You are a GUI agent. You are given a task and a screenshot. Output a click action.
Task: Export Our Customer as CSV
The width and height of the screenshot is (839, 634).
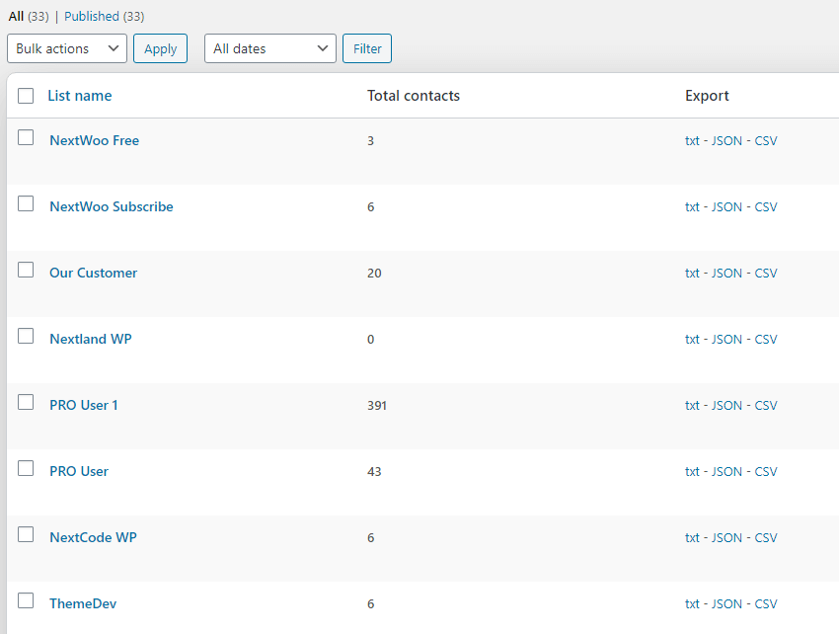[766, 274]
